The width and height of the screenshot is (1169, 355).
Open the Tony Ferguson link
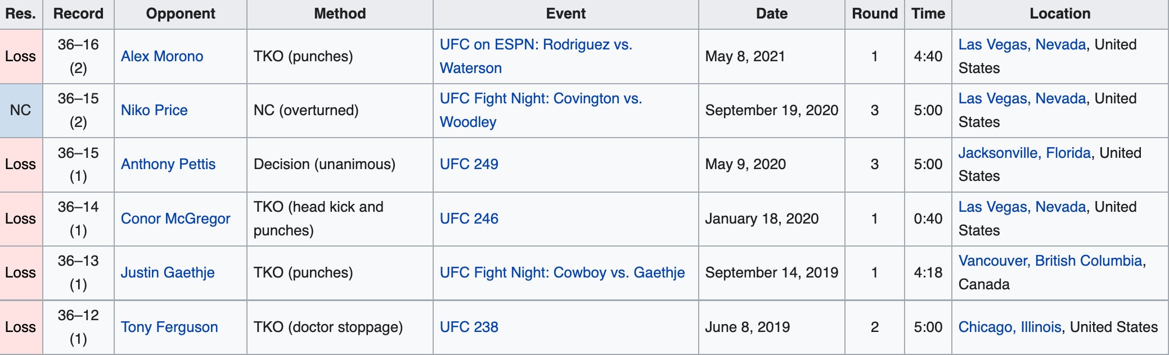pyautogui.click(x=169, y=327)
